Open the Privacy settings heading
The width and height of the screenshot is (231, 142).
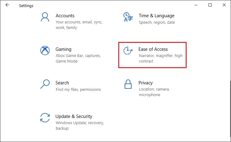[146, 83]
